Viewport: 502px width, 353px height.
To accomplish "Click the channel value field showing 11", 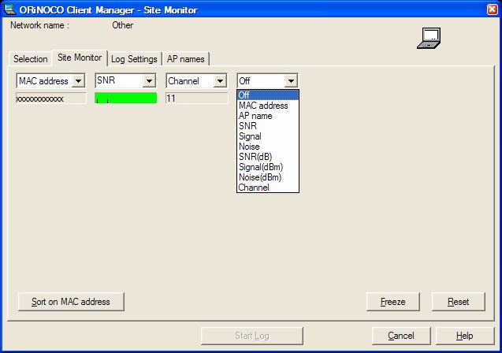I will pos(196,98).
